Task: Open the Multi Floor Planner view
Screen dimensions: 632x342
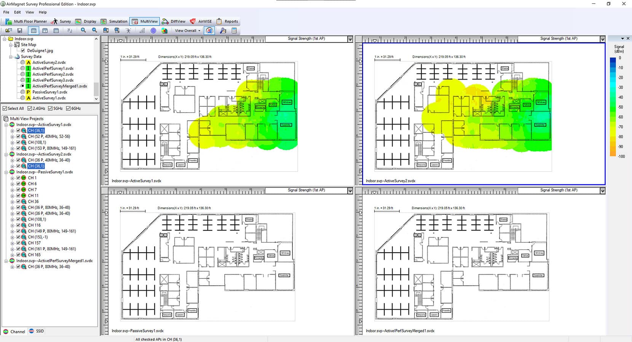Action: [x=26, y=21]
